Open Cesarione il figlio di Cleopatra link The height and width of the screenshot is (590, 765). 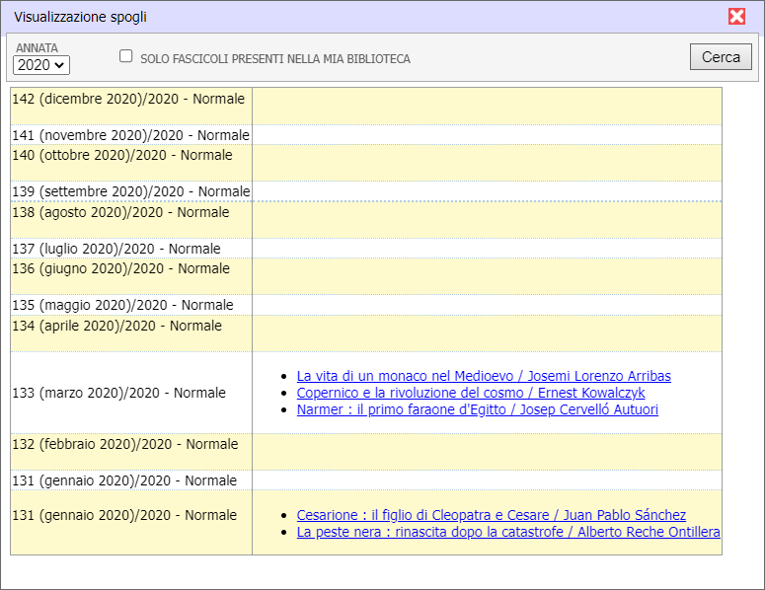(491, 515)
